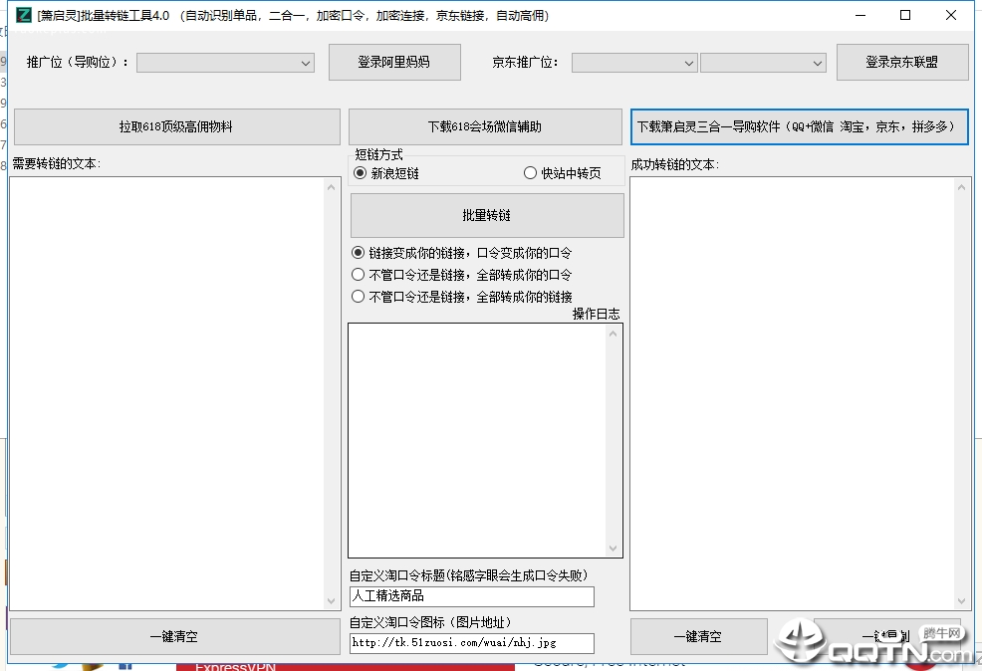982x671 pixels.
Task: Open the first 京东推广位 dropdown
Action: [x=634, y=63]
